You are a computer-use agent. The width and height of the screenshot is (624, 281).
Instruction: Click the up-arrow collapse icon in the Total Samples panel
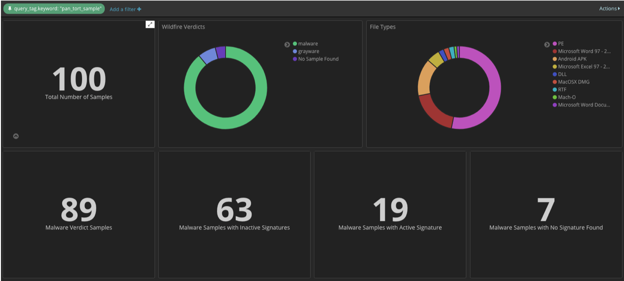point(16,136)
